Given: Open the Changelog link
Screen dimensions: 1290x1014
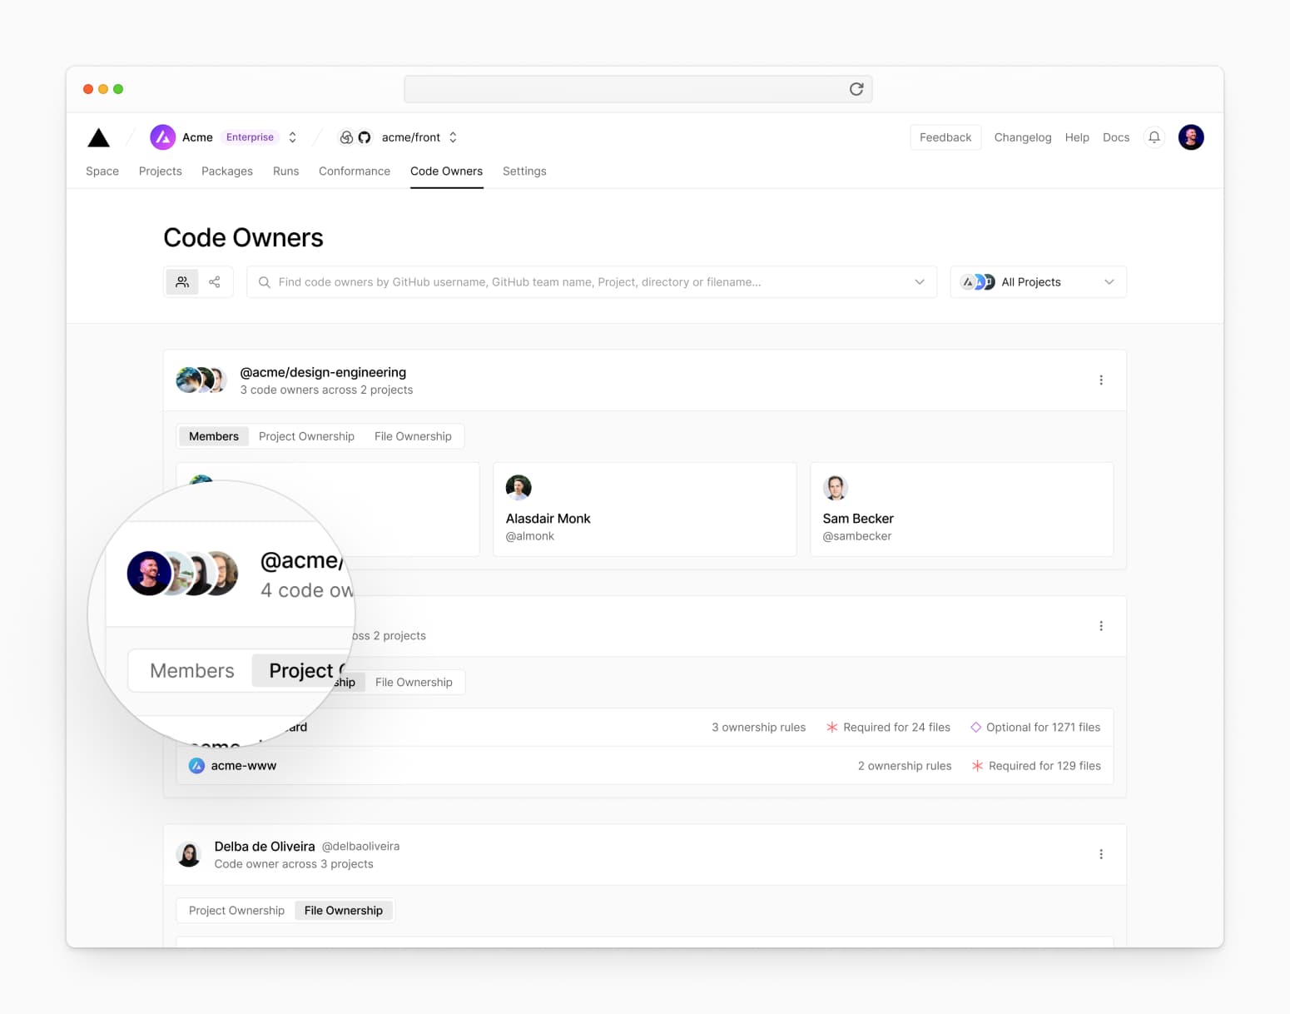Looking at the screenshot, I should coord(1022,137).
